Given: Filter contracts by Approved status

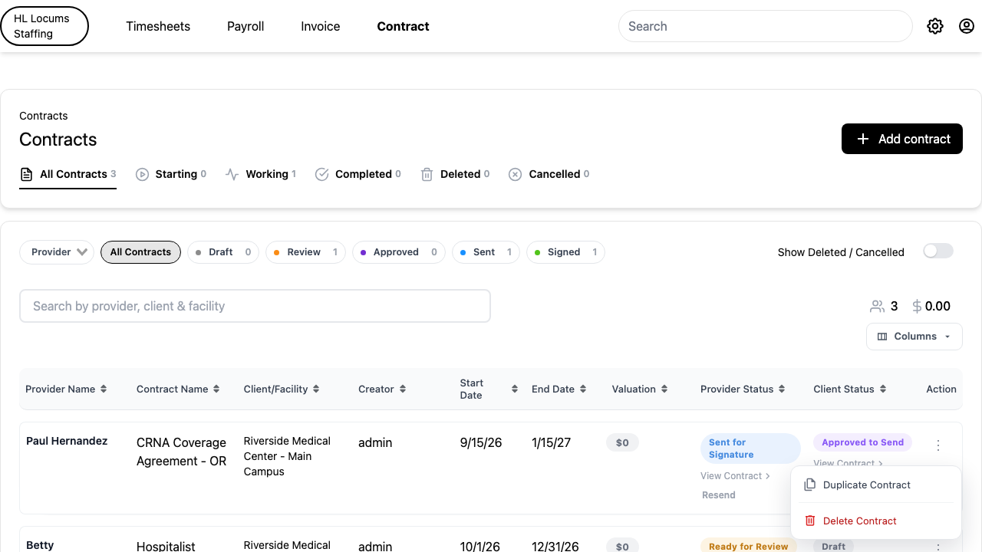Looking at the screenshot, I should coord(399,252).
